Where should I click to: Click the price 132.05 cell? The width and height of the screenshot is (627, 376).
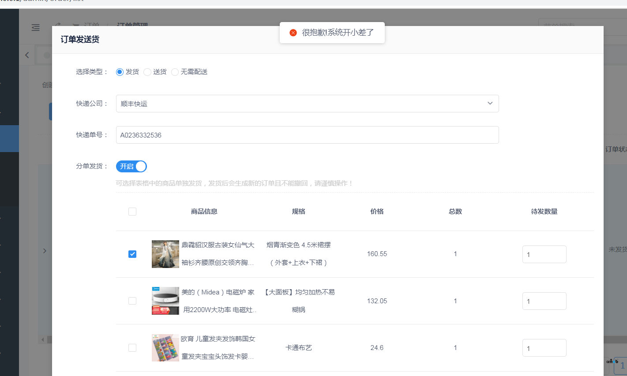tap(377, 301)
